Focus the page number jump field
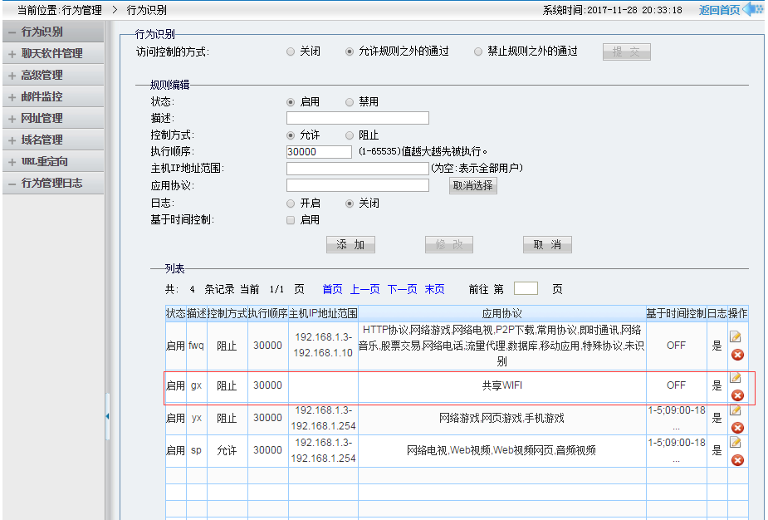 [x=526, y=289]
